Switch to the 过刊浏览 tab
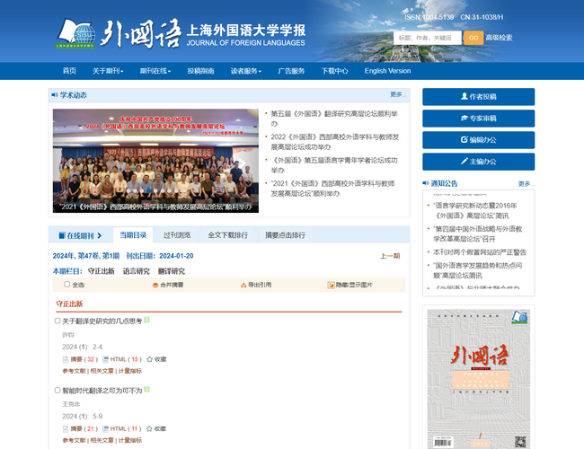The width and height of the screenshot is (584, 449). [176, 235]
